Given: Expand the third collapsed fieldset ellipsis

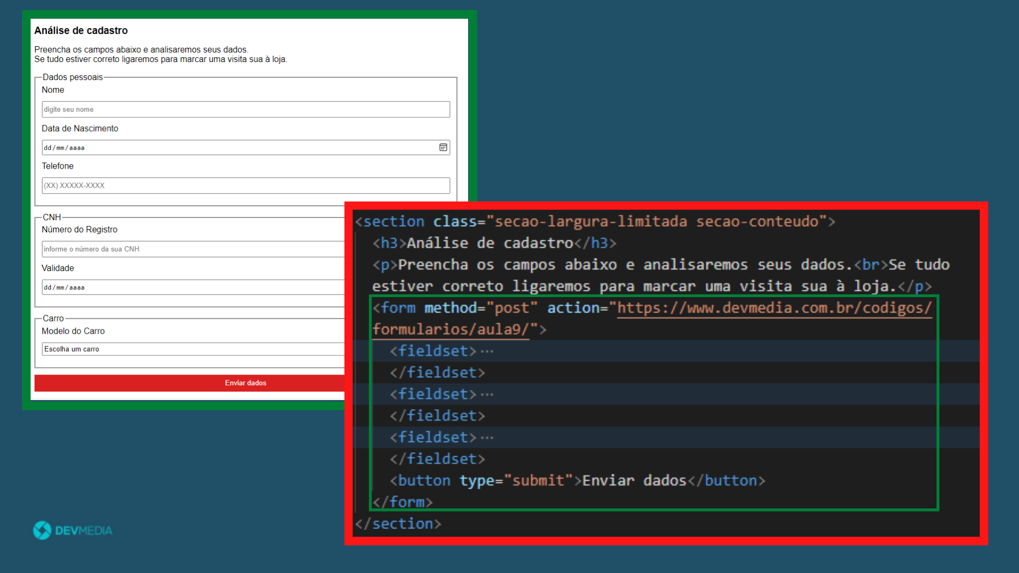Looking at the screenshot, I should 487,438.
